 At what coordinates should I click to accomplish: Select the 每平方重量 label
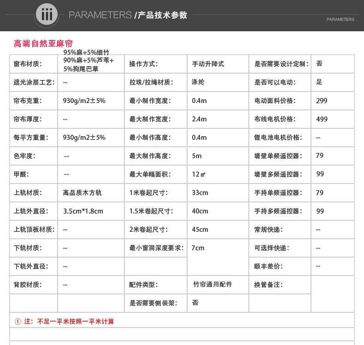click(31, 138)
